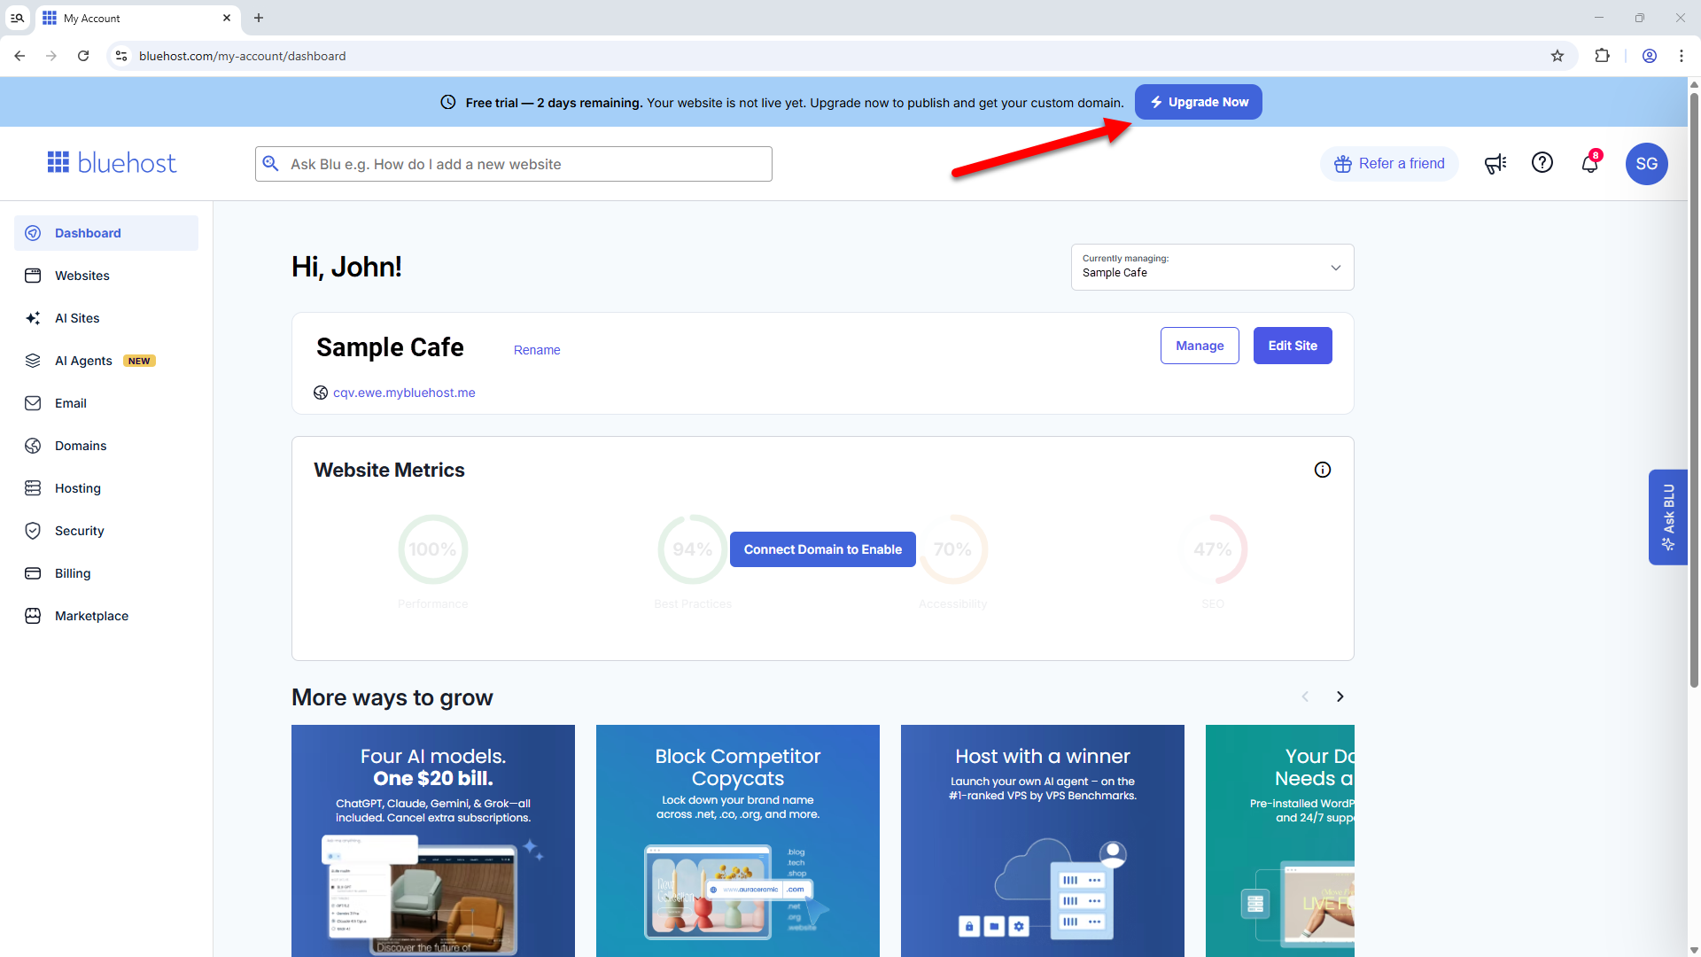The width and height of the screenshot is (1701, 957).
Task: Open cqv.ewe.mybluehost.me link
Action: click(404, 393)
